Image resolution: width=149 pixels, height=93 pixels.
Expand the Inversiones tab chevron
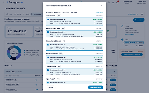click(42, 14)
